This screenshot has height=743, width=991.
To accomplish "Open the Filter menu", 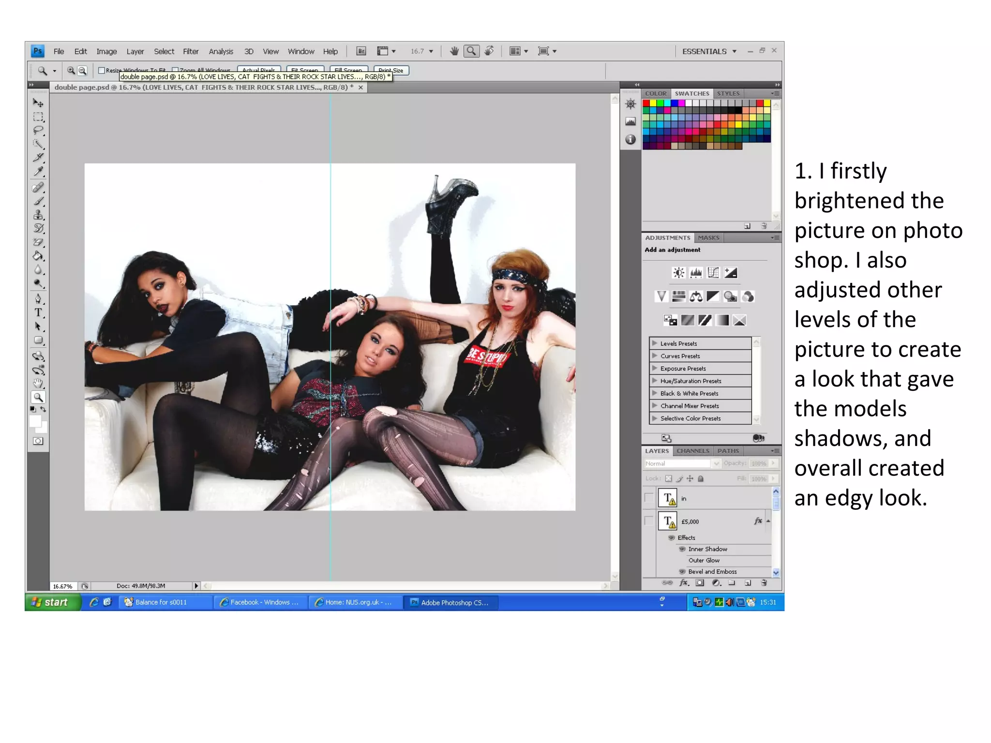I will (191, 51).
